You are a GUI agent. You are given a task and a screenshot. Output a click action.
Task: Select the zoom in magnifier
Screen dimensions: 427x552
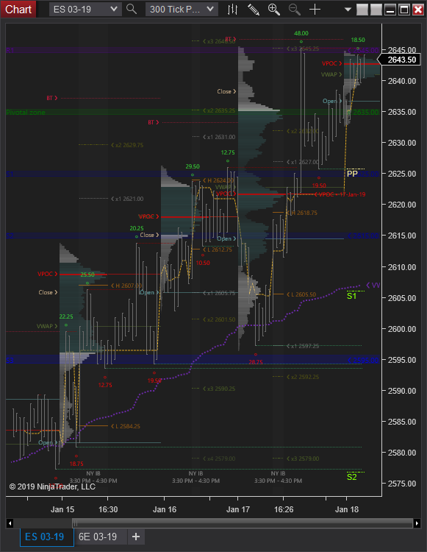click(274, 9)
